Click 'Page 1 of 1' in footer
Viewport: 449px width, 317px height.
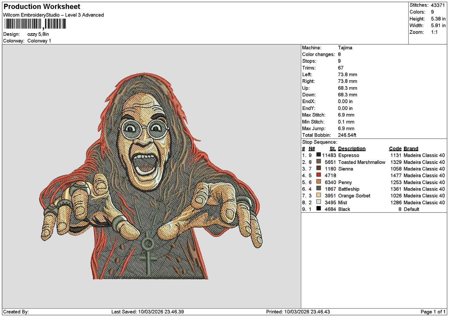(433, 312)
